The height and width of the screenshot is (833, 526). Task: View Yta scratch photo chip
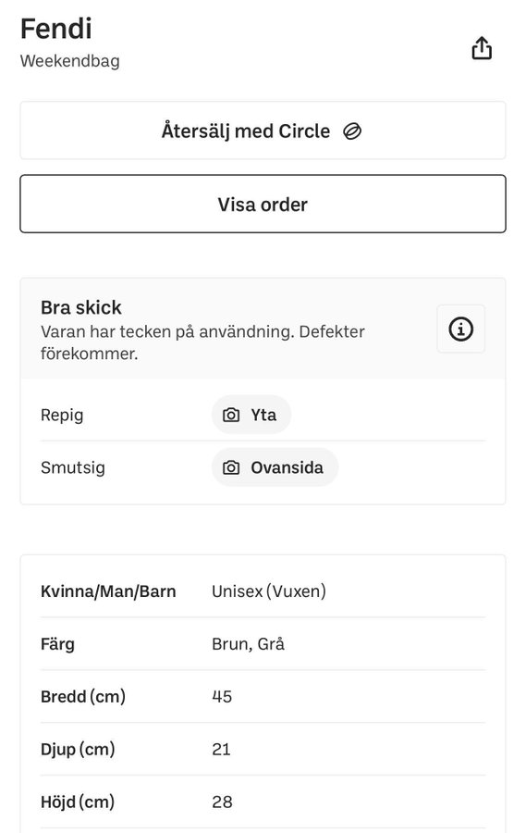point(251,415)
